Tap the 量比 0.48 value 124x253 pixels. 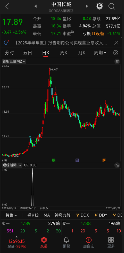(87, 19)
